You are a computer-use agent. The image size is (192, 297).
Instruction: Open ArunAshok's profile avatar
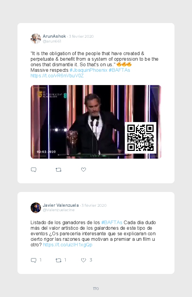click(x=36, y=38)
